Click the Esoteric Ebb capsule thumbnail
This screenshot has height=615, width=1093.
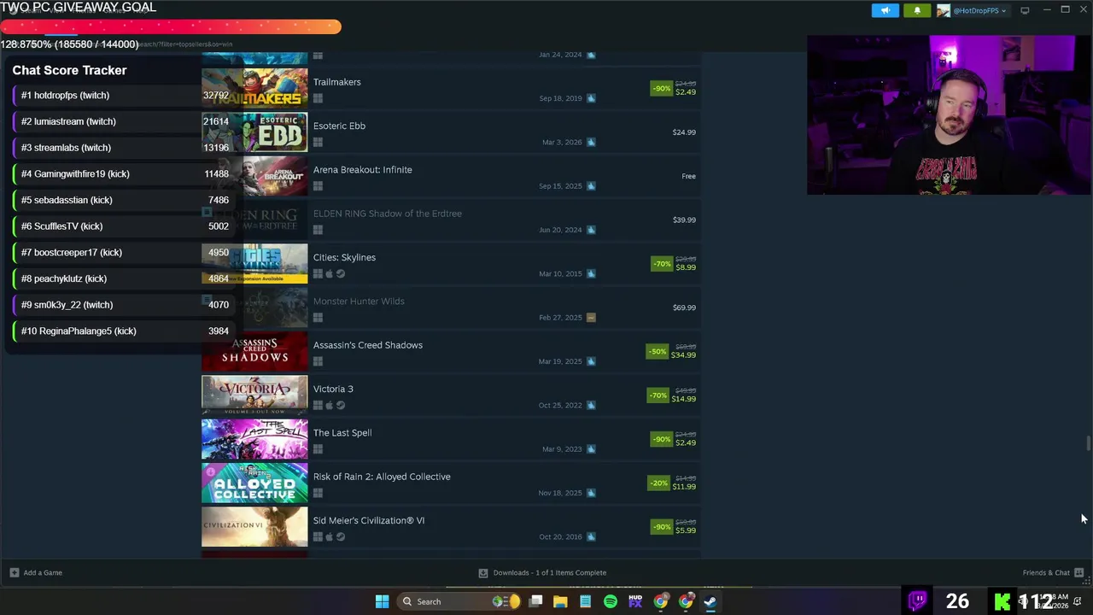click(x=254, y=132)
